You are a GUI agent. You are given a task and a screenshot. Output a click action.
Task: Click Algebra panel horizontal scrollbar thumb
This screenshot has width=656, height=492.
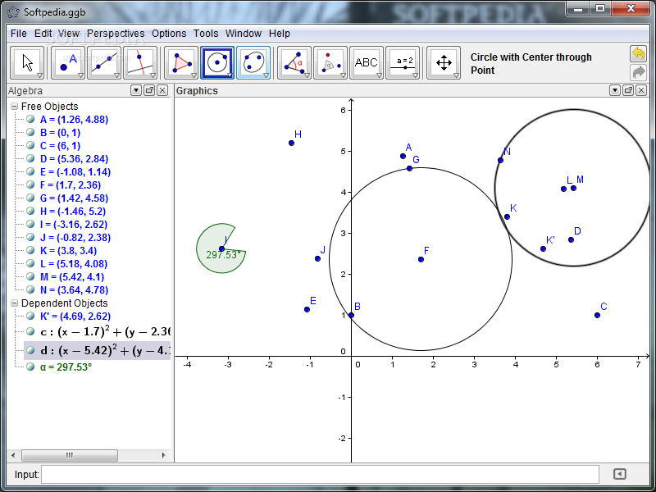tap(70, 455)
